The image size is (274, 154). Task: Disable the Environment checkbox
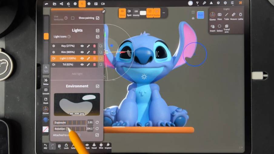coord(98,86)
